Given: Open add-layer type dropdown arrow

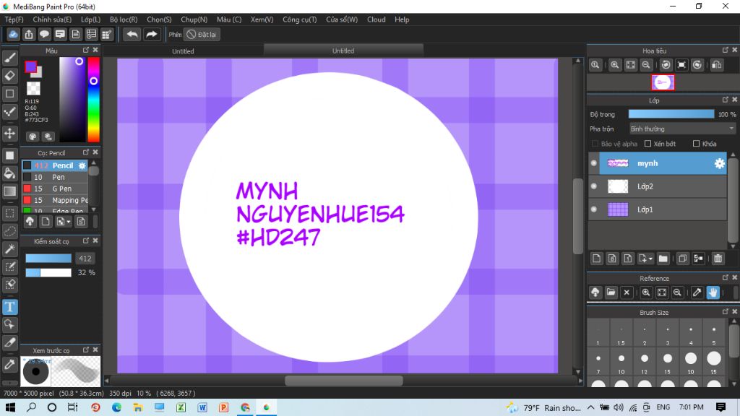Looking at the screenshot, I should click(650, 259).
